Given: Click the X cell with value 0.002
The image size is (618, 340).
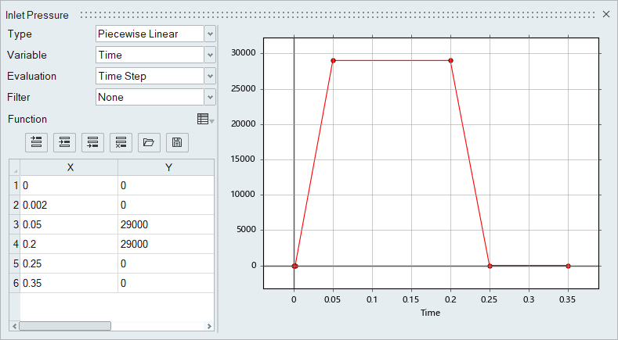Looking at the screenshot, I should [x=69, y=206].
